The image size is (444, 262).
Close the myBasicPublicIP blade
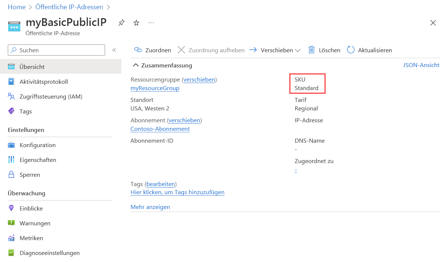(433, 23)
